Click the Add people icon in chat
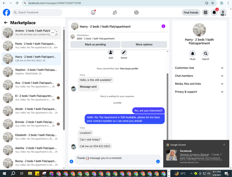Viewport: 232px width, 177px height. 111,52
